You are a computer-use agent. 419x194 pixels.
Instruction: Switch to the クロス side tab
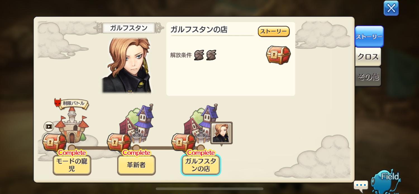(368, 57)
